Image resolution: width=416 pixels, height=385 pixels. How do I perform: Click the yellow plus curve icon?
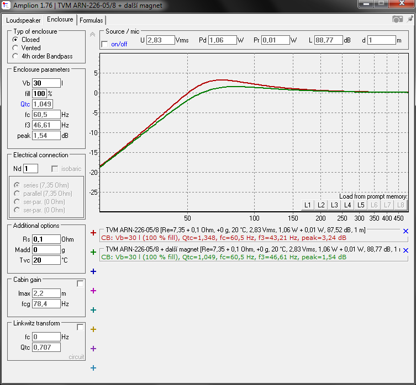coord(93,329)
